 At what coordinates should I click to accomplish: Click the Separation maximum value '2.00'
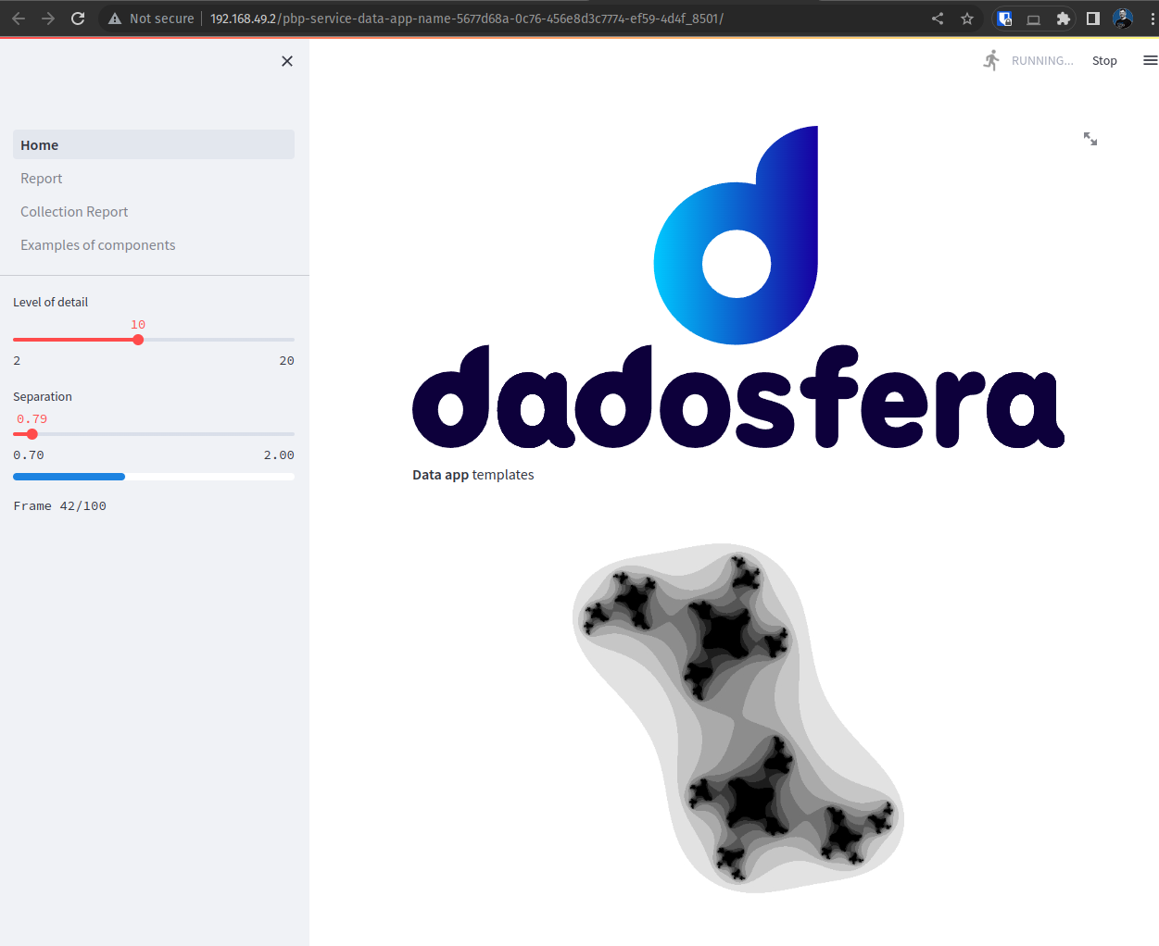(x=279, y=455)
